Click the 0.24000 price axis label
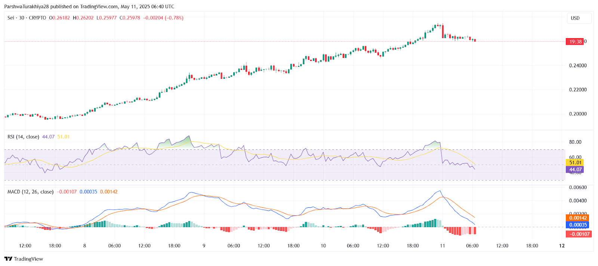598x266 pixels. 578,66
